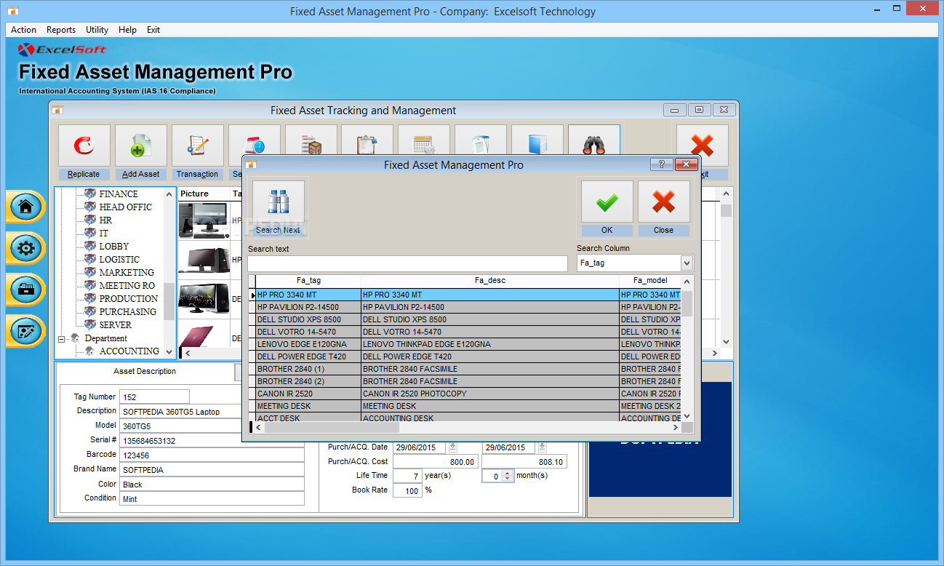Screen dimensions: 944x566
Task: Open the Utility menu
Action: coord(97,30)
